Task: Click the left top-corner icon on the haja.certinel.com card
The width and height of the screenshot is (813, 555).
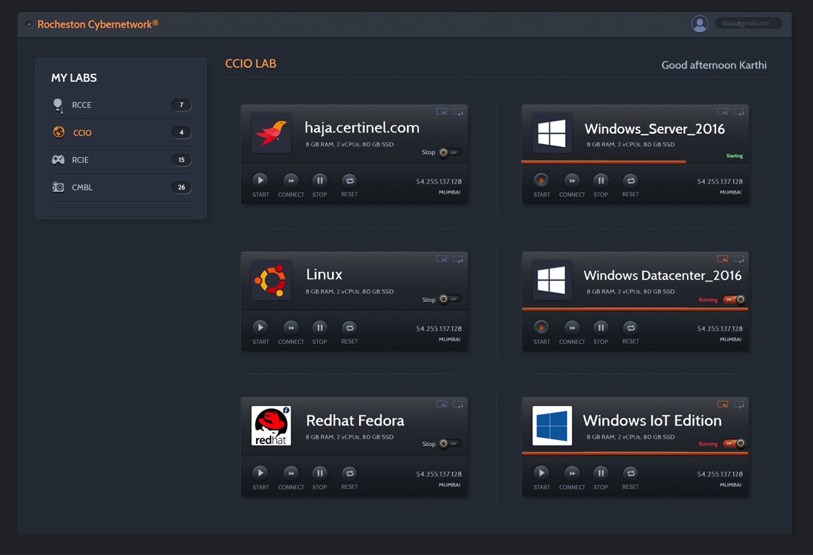Action: 442,112
